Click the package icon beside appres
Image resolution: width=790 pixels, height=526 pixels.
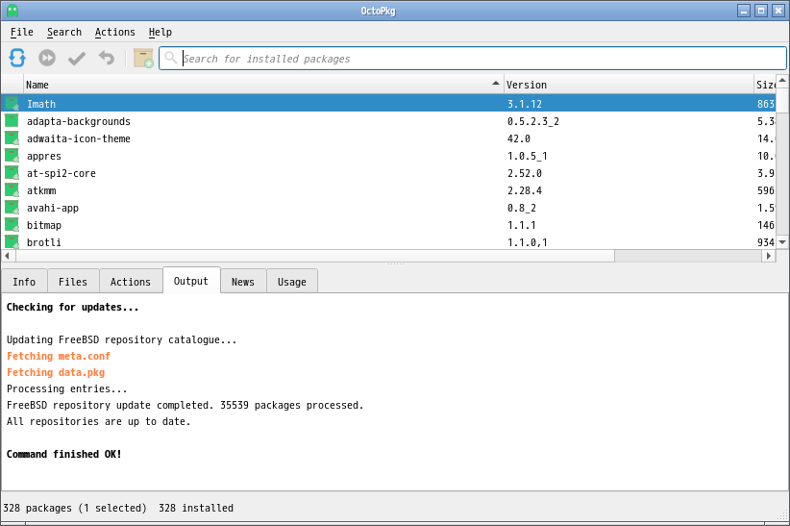click(12, 156)
